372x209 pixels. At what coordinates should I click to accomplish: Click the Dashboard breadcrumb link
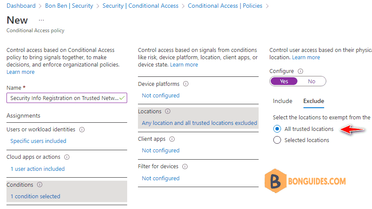click(x=21, y=6)
